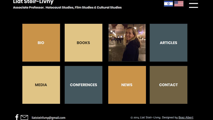Open the BOOKS tile

pyautogui.click(x=84, y=43)
